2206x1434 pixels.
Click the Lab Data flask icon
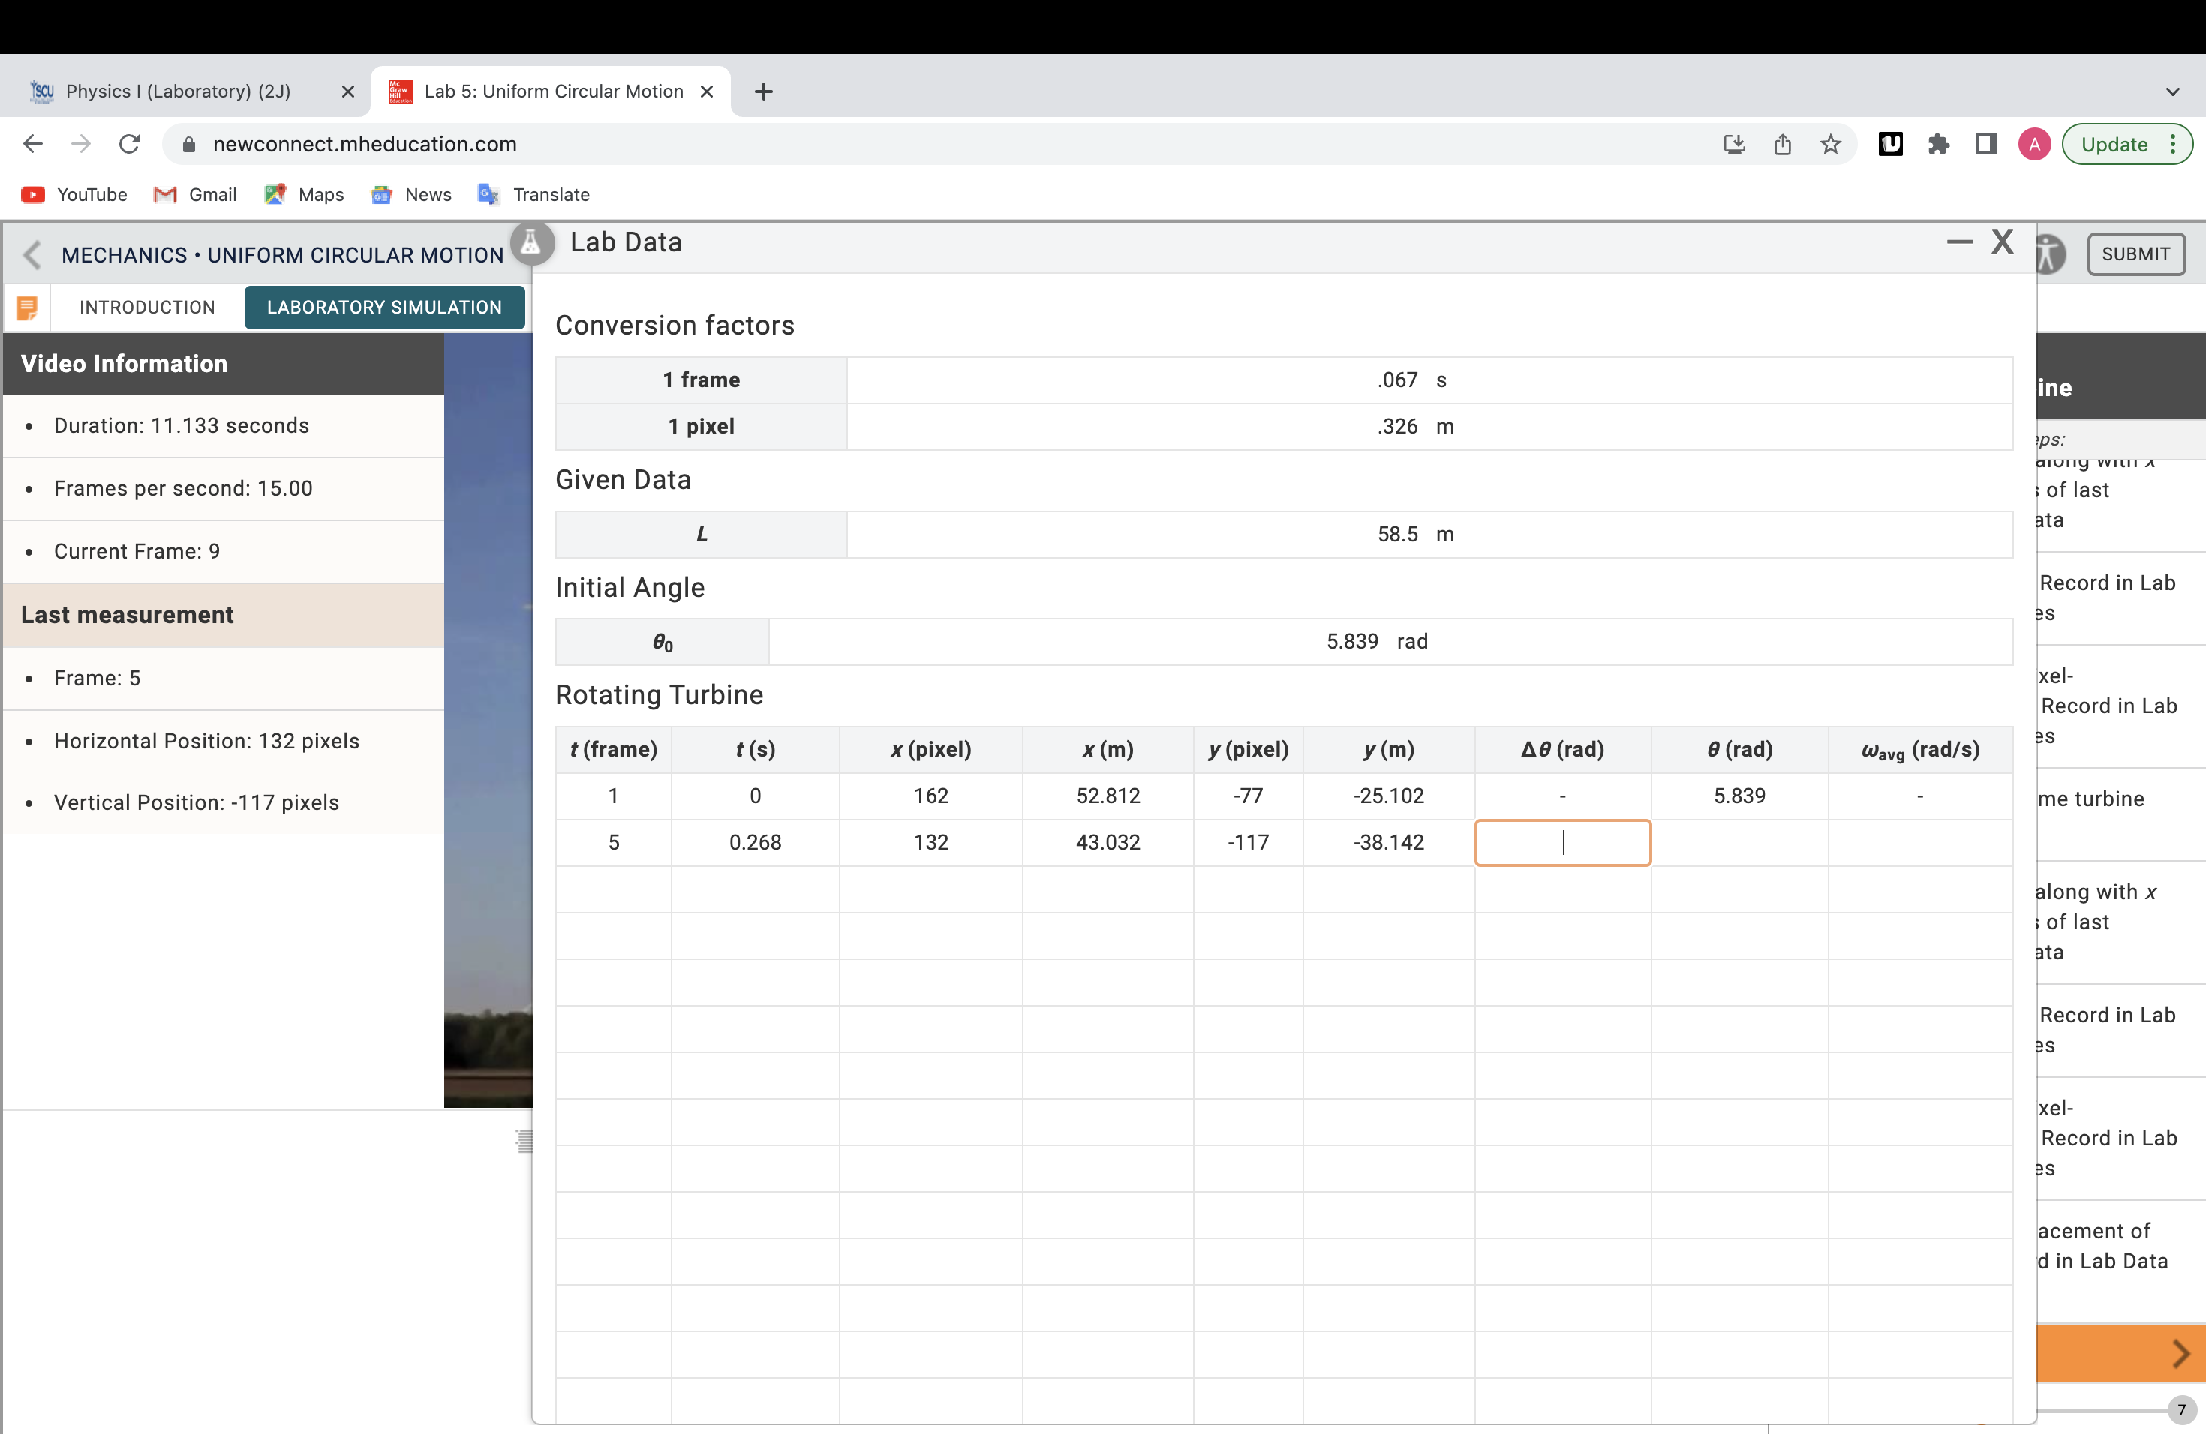click(x=531, y=244)
